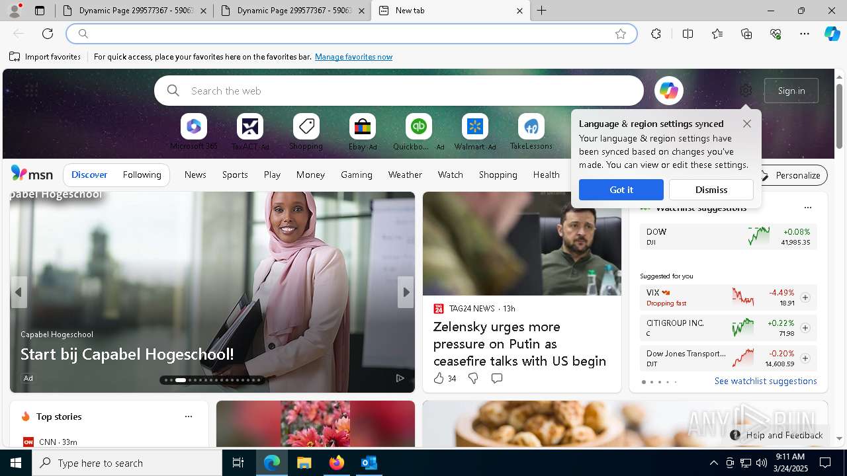Open the News menu item

(195, 175)
